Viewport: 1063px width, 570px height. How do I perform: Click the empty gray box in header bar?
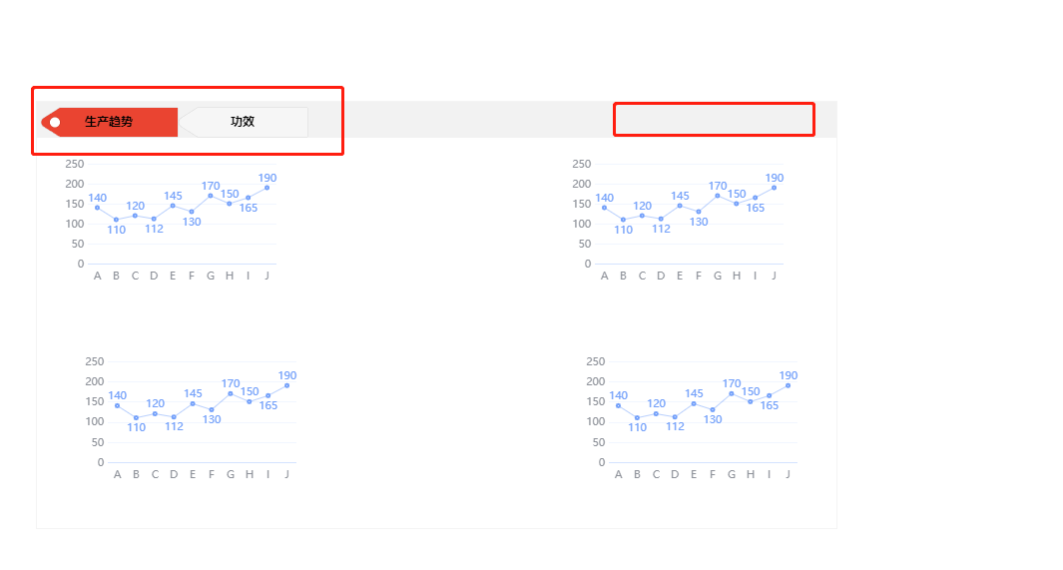click(714, 119)
